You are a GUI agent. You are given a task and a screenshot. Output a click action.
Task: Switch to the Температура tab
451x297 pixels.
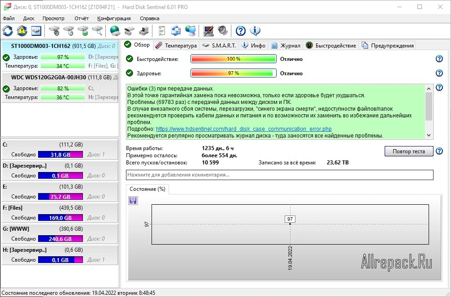coord(176,45)
